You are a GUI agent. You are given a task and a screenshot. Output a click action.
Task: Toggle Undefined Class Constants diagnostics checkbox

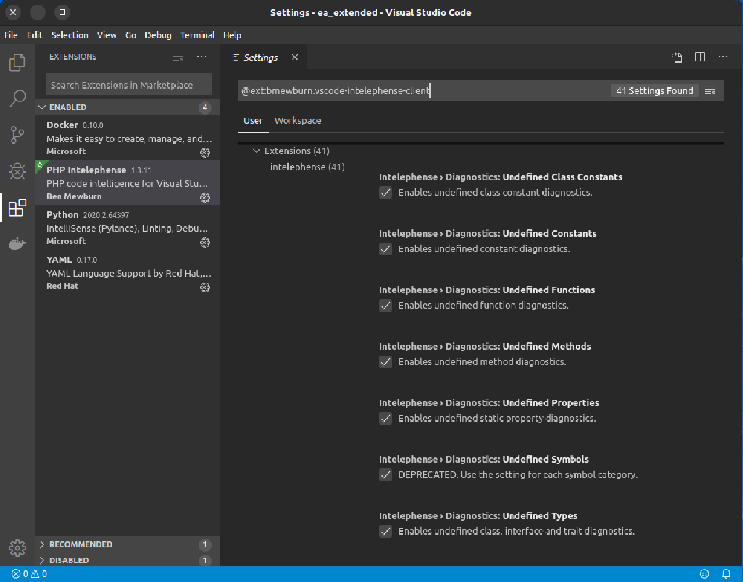(x=385, y=192)
